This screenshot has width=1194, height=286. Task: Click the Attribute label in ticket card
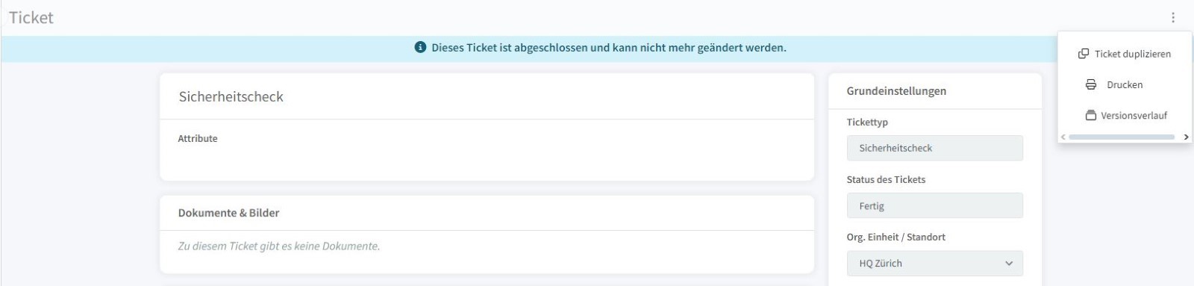point(198,138)
